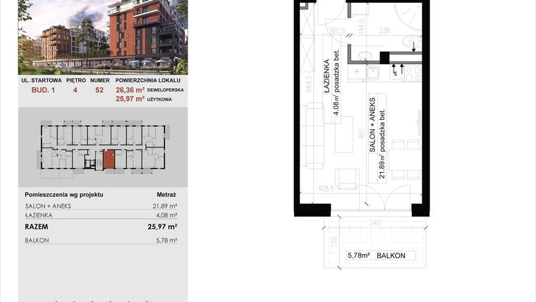The height and width of the screenshot is (302, 536).
Task: Click the '160.5' dimension on floor plan
Action: pos(337,31)
